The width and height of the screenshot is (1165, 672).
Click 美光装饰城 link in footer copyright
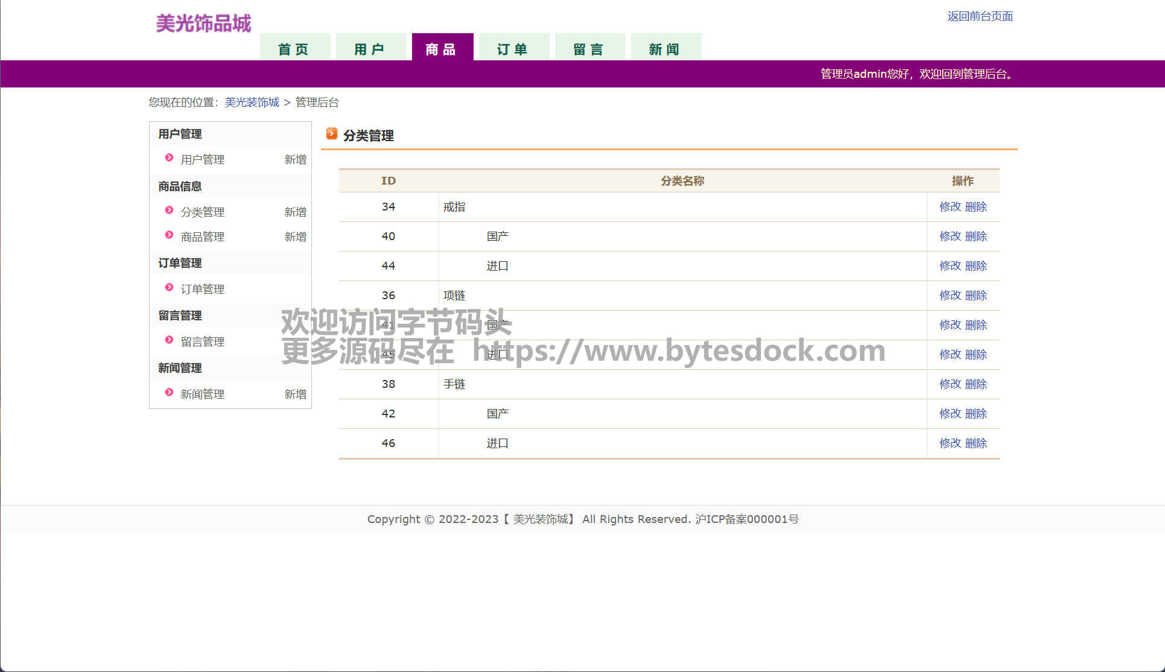pyautogui.click(x=541, y=519)
